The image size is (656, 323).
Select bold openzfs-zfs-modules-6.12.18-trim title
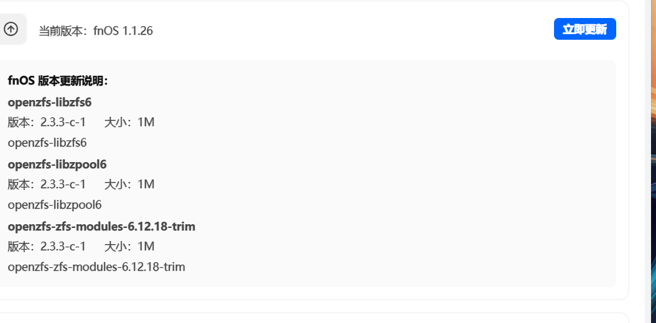pyautogui.click(x=101, y=227)
